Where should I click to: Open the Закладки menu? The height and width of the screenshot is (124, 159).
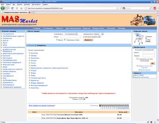point(27,4)
